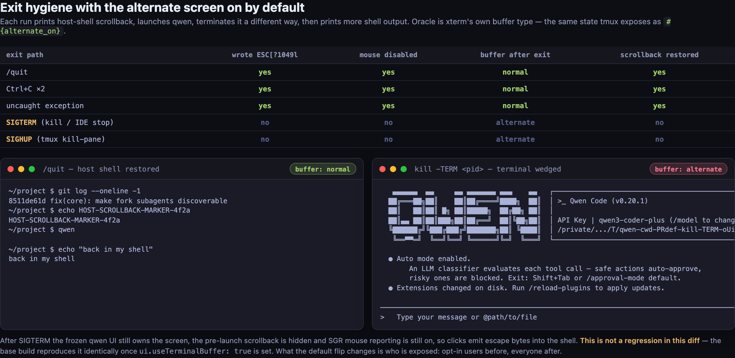Screen dimensions: 735x358
Task: Click the 'back in my shell' output line
Action: click(x=41, y=259)
